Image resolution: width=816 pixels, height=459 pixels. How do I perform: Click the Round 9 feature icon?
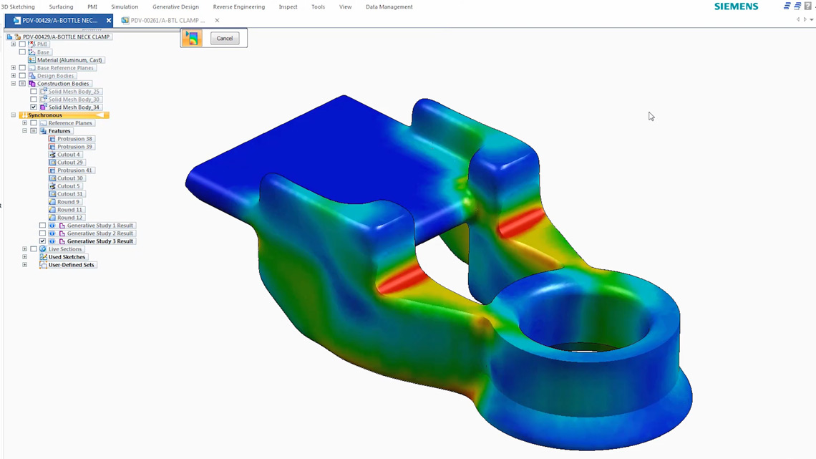click(52, 201)
